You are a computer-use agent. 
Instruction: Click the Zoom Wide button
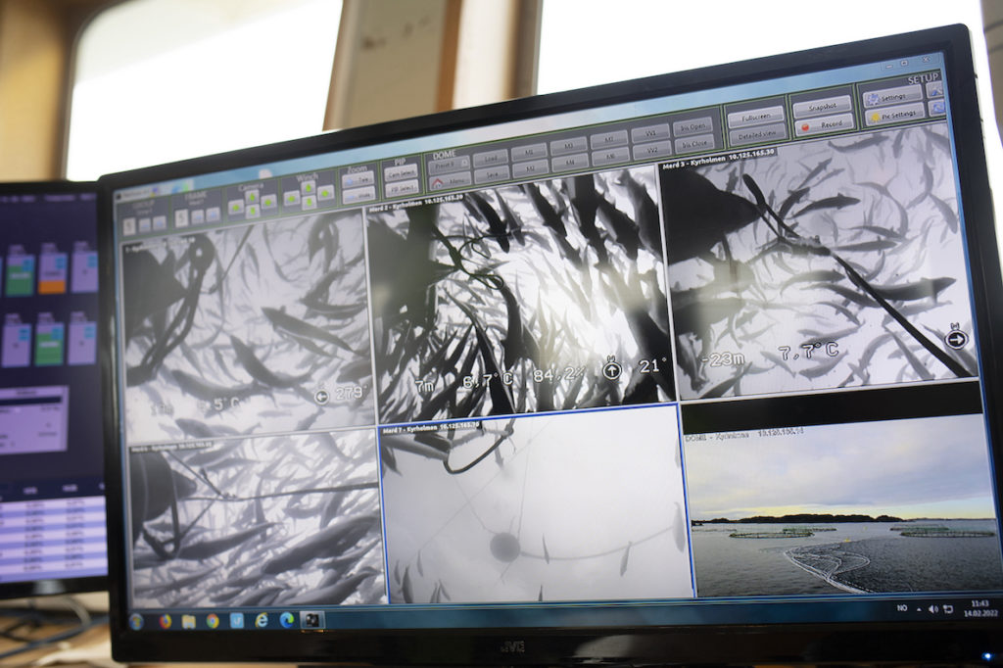pyautogui.click(x=358, y=195)
